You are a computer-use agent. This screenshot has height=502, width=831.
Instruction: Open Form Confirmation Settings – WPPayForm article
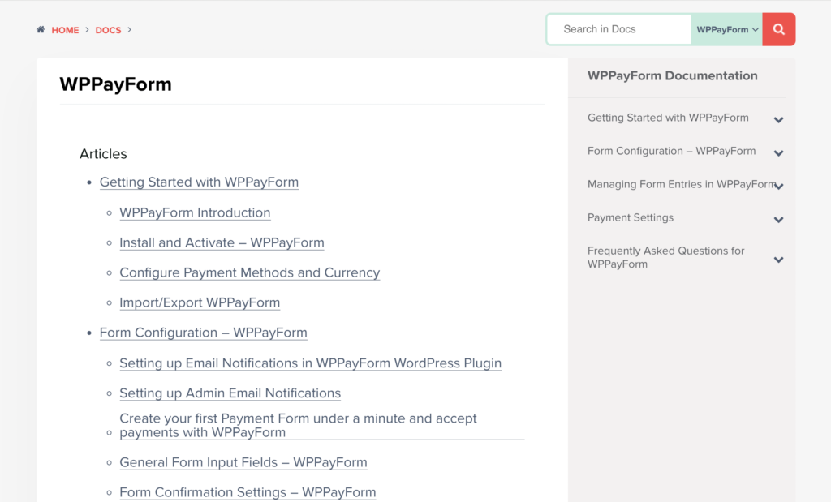click(248, 492)
